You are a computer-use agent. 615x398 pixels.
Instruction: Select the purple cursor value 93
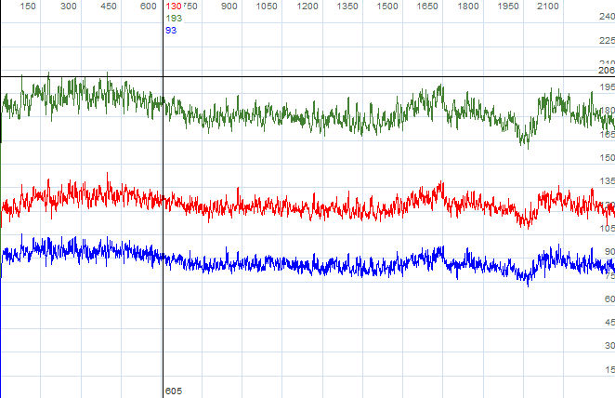171,31
